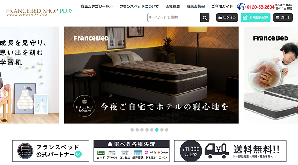Screen dimensions: 298x165
Task: Click the lock icon on the ログイン button
Action: [220, 17]
